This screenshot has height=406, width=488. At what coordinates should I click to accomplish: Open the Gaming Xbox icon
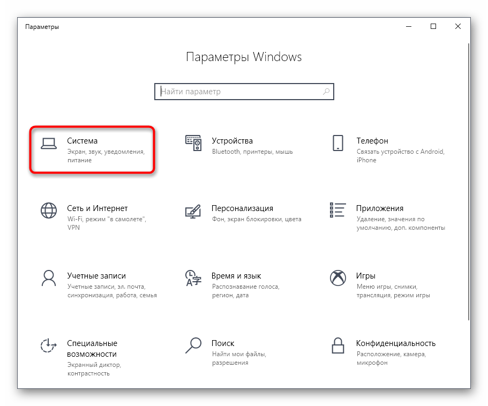(337, 278)
